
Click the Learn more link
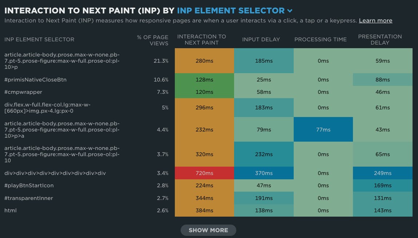click(375, 21)
